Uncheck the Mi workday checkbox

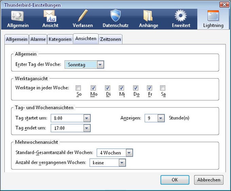(x=121, y=88)
